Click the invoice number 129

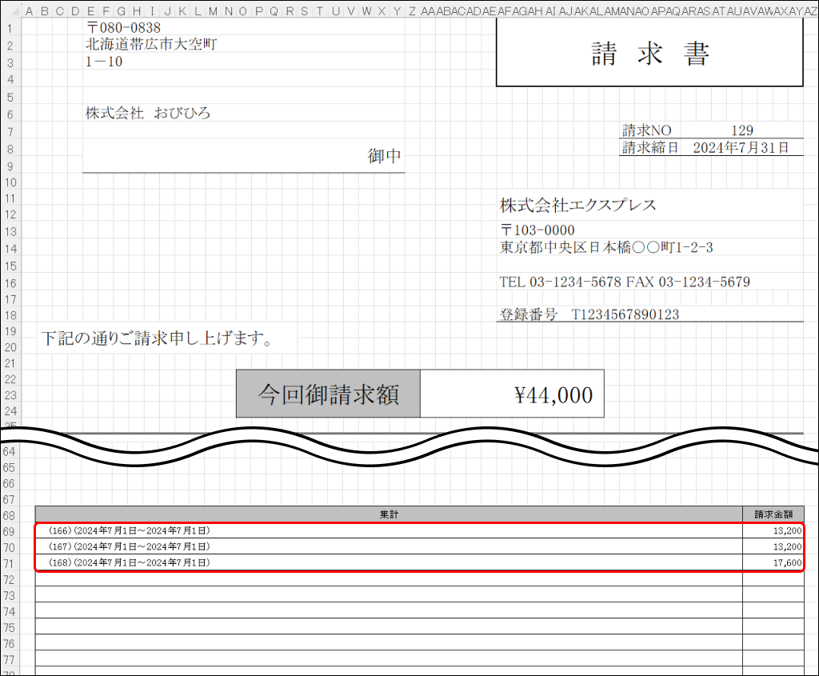pos(742,130)
